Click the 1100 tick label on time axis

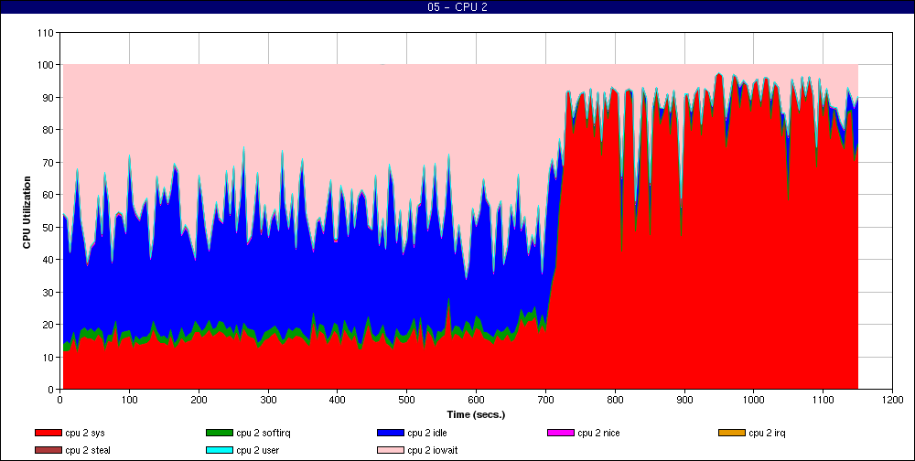coord(823,401)
